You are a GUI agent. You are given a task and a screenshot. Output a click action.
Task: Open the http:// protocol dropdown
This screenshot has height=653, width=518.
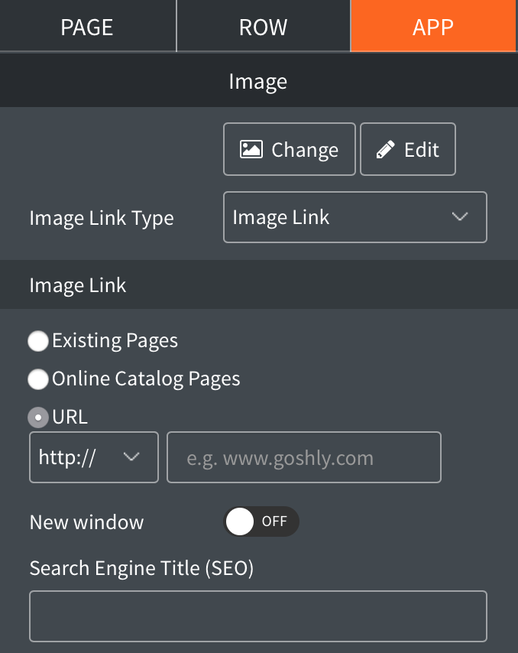pos(93,457)
